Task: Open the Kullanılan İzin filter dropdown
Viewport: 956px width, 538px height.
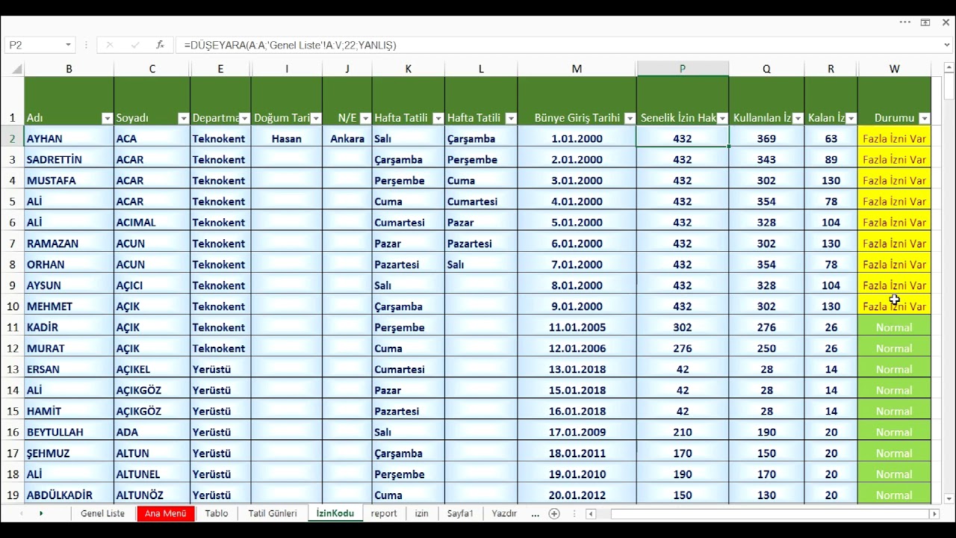Action: coord(798,118)
